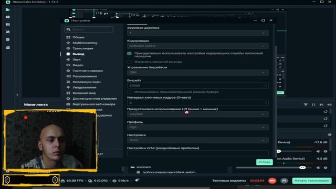Image resolution: width=336 pixels, height=189 pixels.
Task: Hide the -17.8 dB device in the mixer
Action: click(325, 151)
